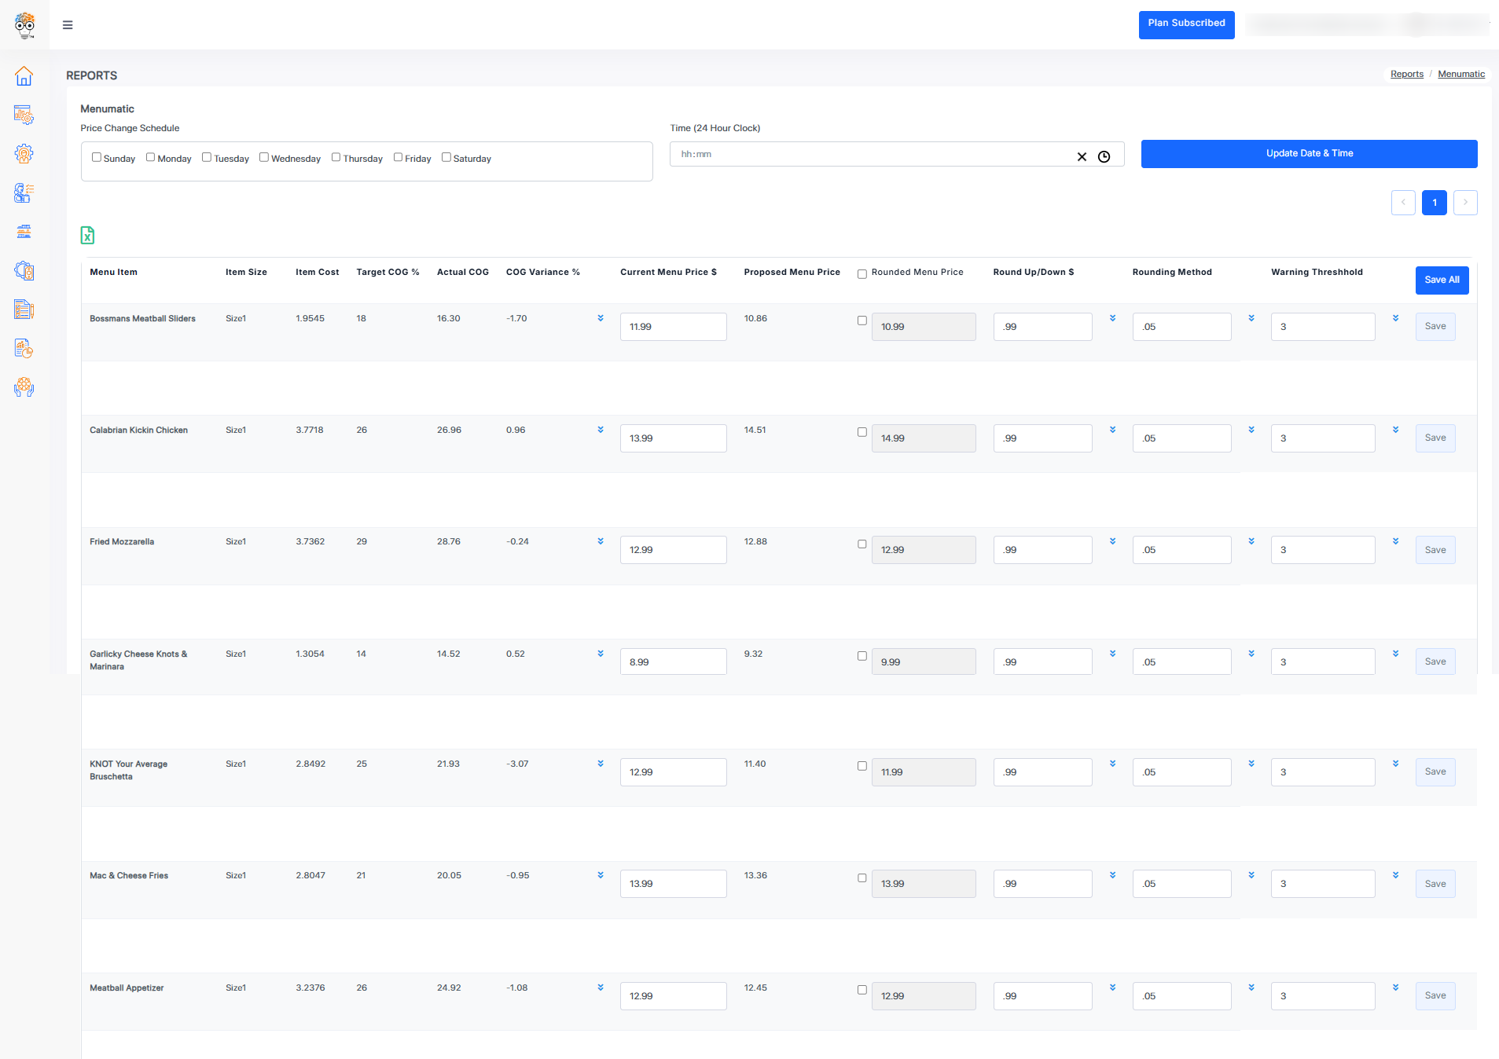Check rounded price box for Mac & Cheese Fries
Image resolution: width=1499 pixels, height=1059 pixels.
click(x=862, y=878)
